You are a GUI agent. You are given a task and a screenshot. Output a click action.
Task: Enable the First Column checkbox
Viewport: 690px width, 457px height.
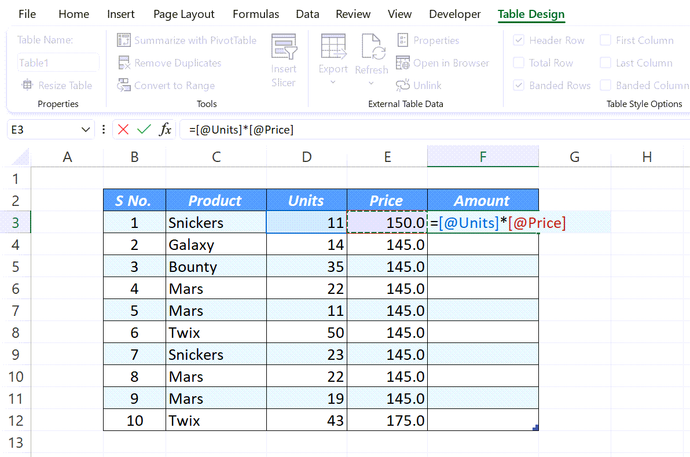click(605, 40)
